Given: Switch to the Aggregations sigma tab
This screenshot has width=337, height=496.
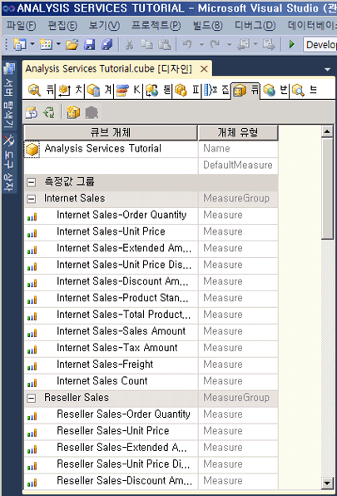Looking at the screenshot, I should click(216, 90).
